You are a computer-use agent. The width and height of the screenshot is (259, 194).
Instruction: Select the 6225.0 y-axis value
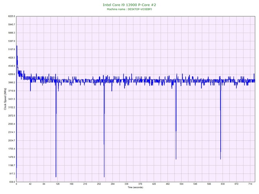pyautogui.click(x=12, y=16)
